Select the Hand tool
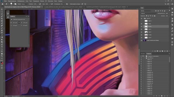Viewport: 174px width, 97px height. coord(2,54)
